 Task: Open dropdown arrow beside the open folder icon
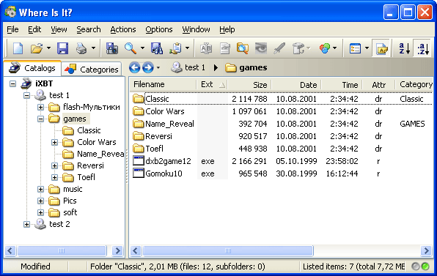point(48,48)
